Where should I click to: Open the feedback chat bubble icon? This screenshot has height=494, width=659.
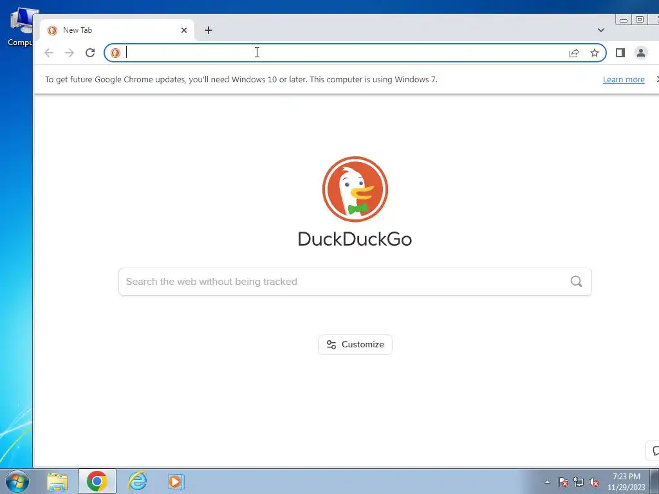click(654, 451)
